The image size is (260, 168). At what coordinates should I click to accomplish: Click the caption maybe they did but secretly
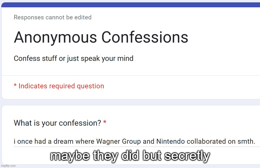point(130,156)
